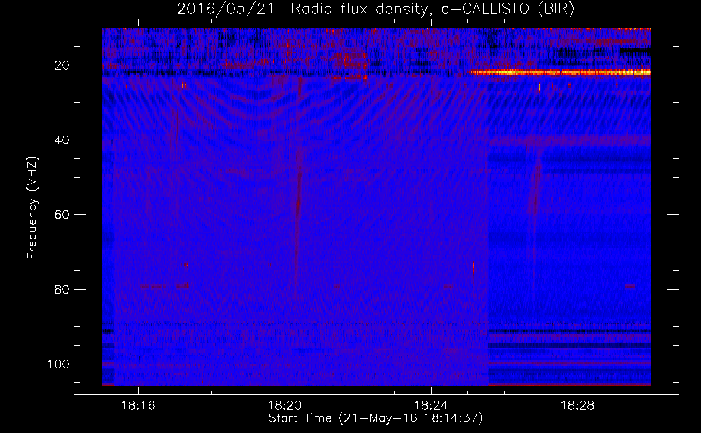The width and height of the screenshot is (701, 433).
Task: Click the '18:20' time tick label
Action: [285, 406]
